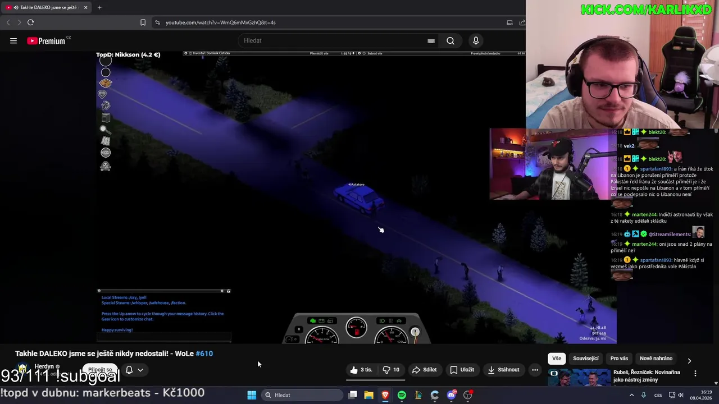Image resolution: width=719 pixels, height=404 pixels.
Task: Open File Explorer from the taskbar
Action: tap(368, 395)
